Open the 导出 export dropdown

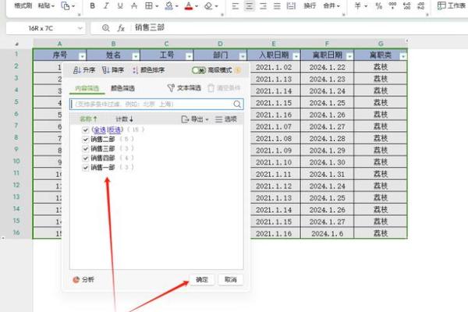tap(195, 119)
